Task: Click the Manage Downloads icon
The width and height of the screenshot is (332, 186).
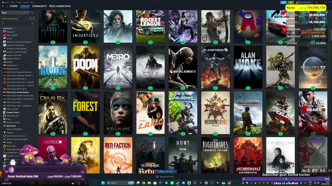Action: 157,177
